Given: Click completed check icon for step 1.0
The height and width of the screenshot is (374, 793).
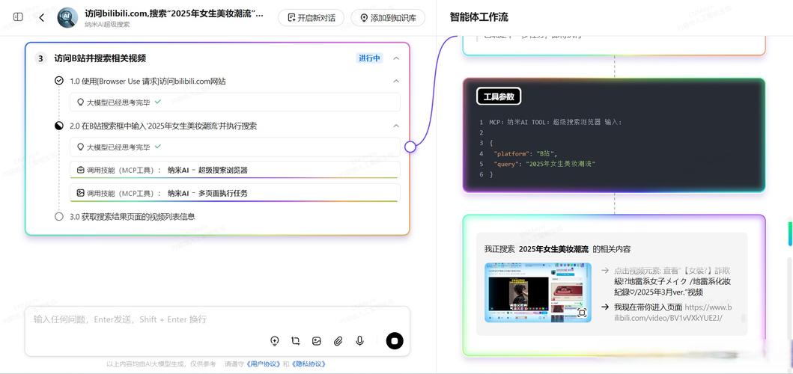Looking at the screenshot, I should (58, 81).
